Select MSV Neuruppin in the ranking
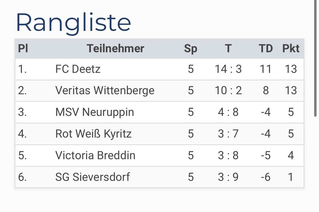The height and width of the screenshot is (212, 319). (94, 112)
